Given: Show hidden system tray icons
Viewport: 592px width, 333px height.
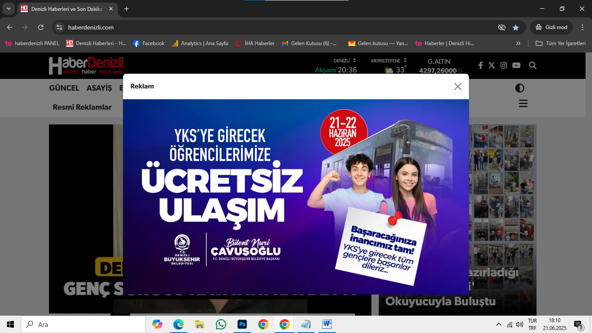Looking at the screenshot, I should (x=499, y=324).
